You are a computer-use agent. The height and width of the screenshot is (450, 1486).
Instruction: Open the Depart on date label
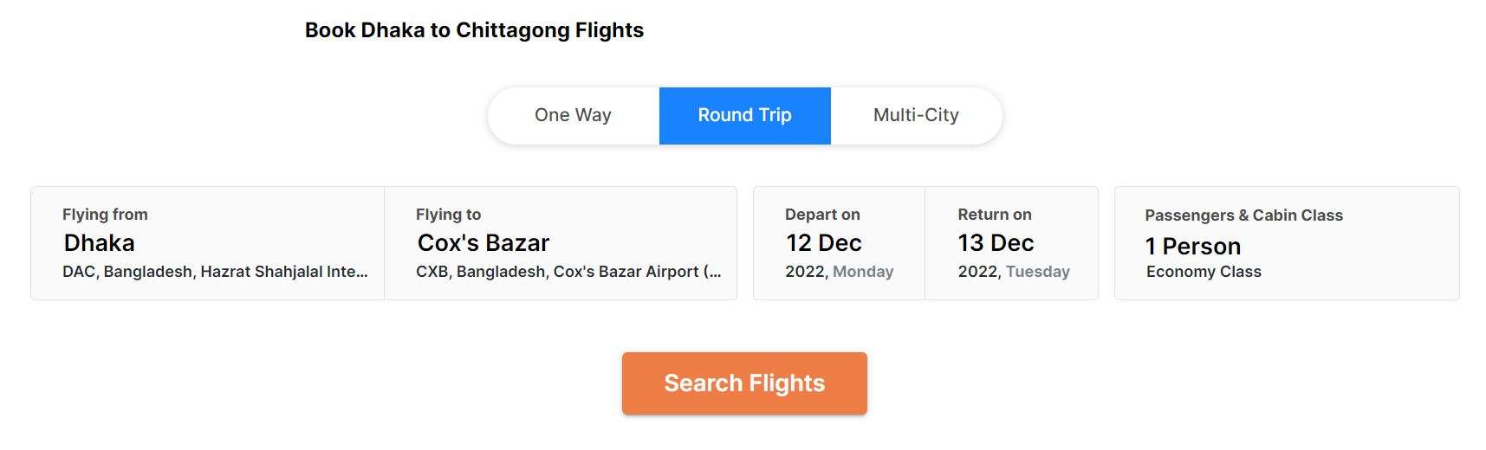pos(822,215)
